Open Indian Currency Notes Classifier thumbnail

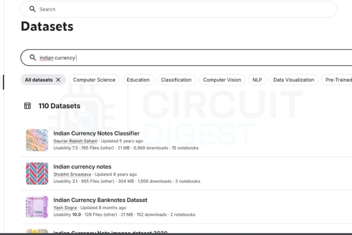pyautogui.click(x=37, y=140)
